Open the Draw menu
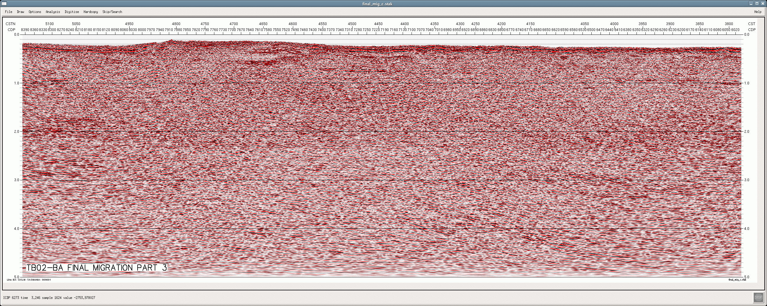The width and height of the screenshot is (767, 306). pos(21,12)
